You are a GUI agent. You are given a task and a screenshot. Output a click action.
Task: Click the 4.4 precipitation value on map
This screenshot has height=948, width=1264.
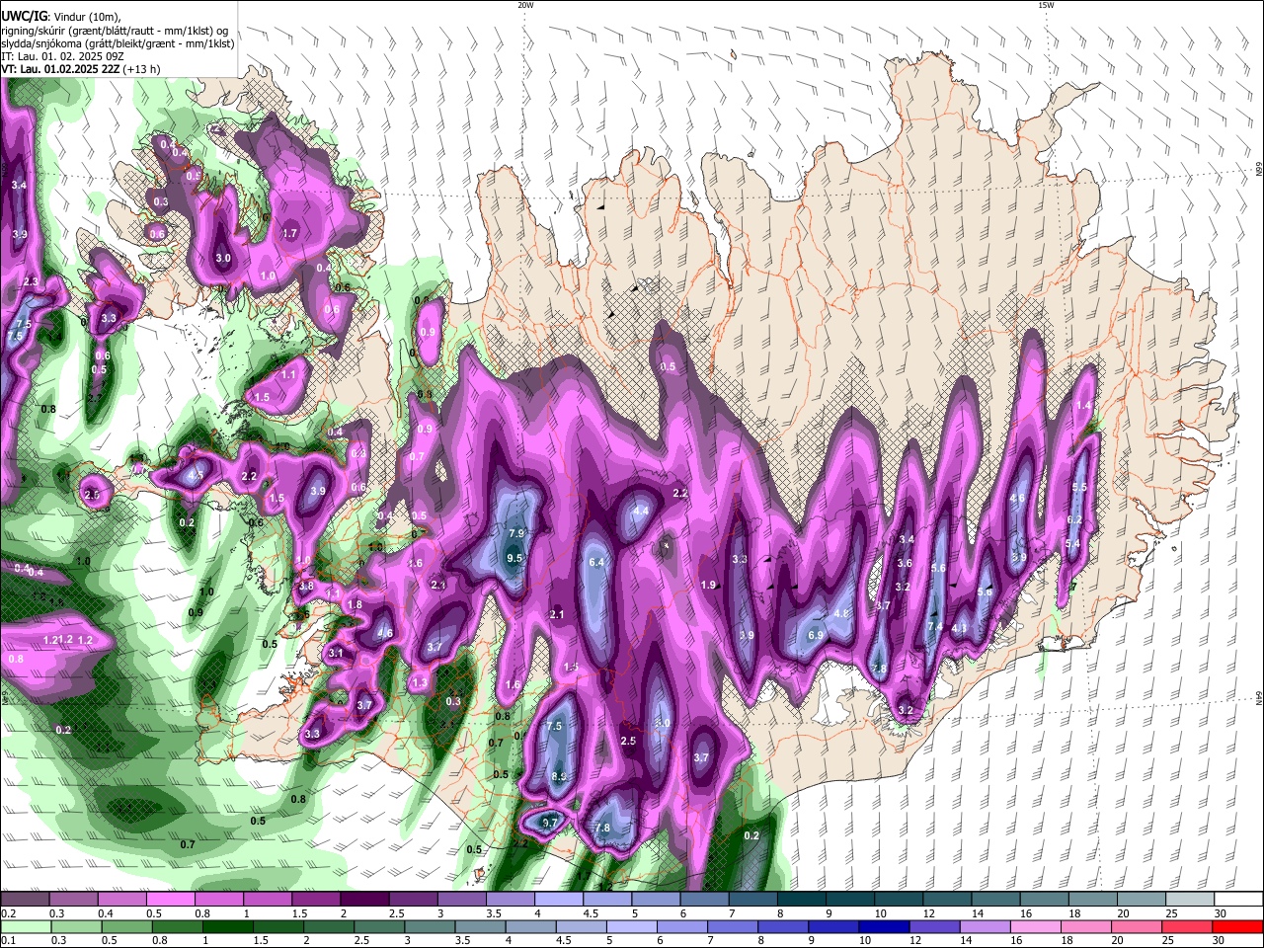click(x=642, y=511)
